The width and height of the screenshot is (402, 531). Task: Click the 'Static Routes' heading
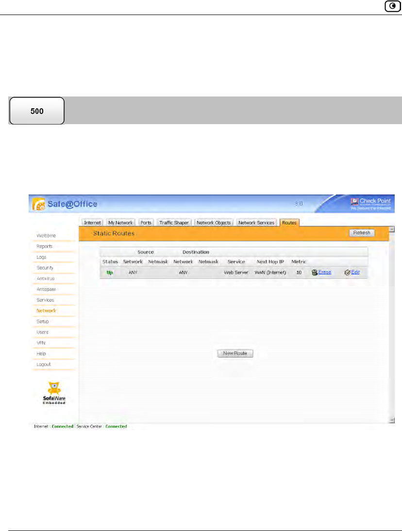click(x=114, y=233)
